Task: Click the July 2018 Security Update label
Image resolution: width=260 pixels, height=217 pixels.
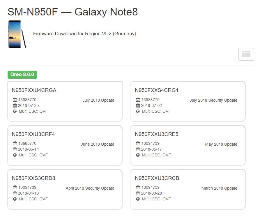Action: tap(213, 100)
